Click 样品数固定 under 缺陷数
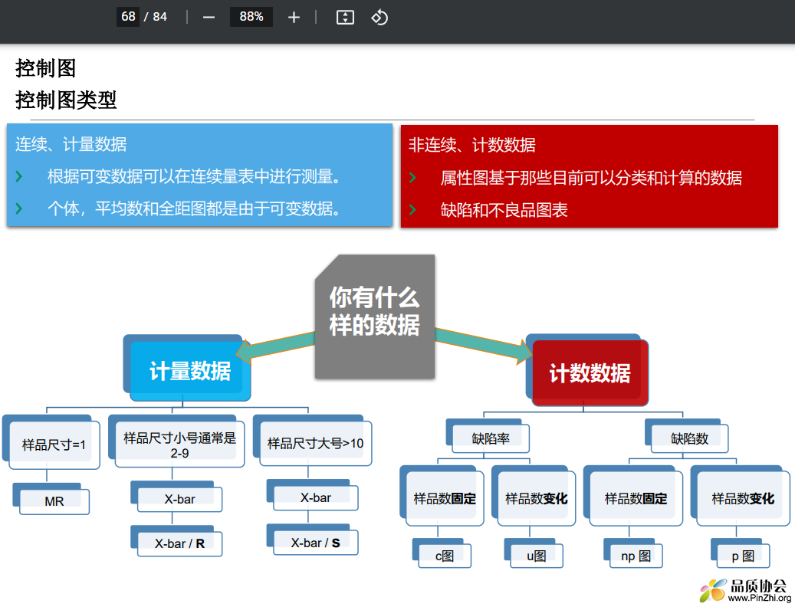 pyautogui.click(x=636, y=499)
